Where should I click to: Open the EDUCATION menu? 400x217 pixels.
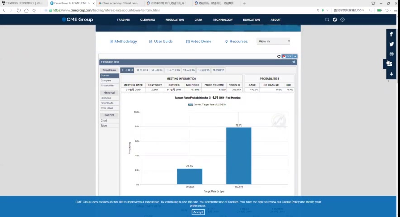coord(252,19)
